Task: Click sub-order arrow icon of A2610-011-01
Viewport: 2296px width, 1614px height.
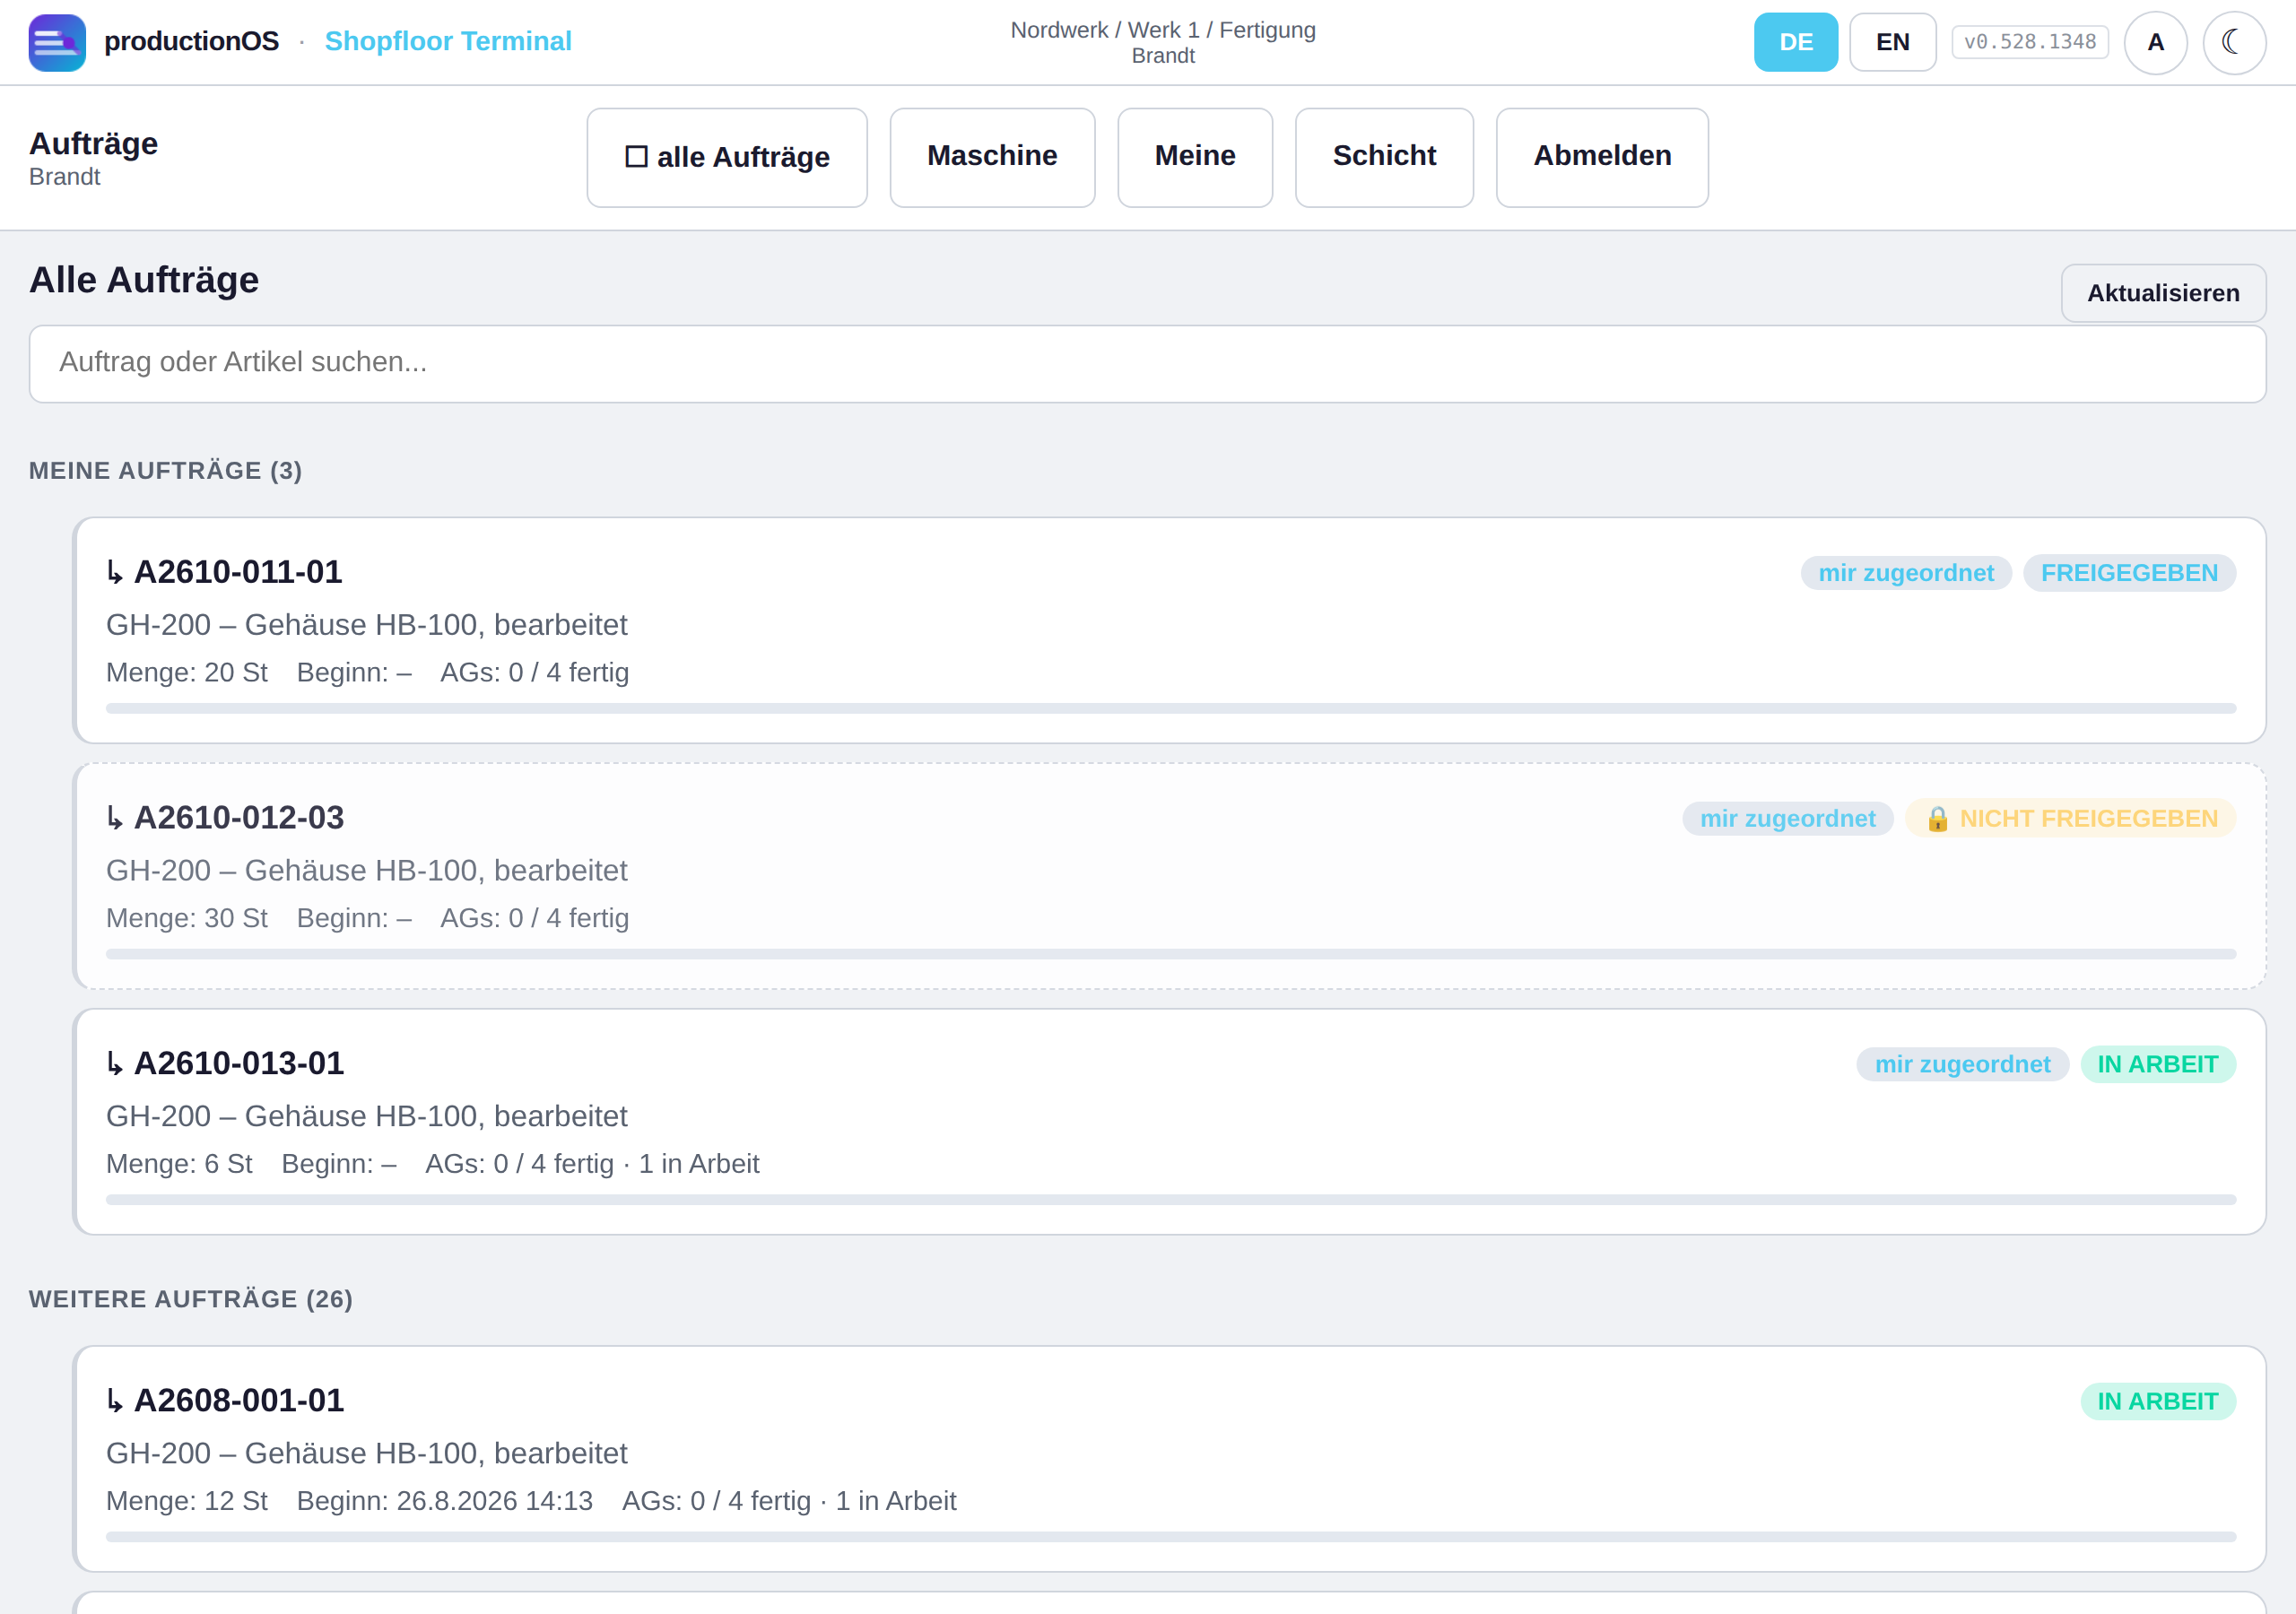Action: tap(115, 572)
